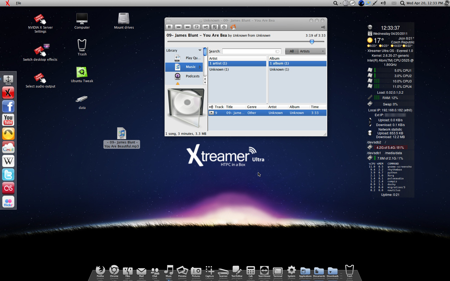The image size is (450, 281).
Task: Open the Last.fm launcher in the side dock
Action: pos(8,189)
